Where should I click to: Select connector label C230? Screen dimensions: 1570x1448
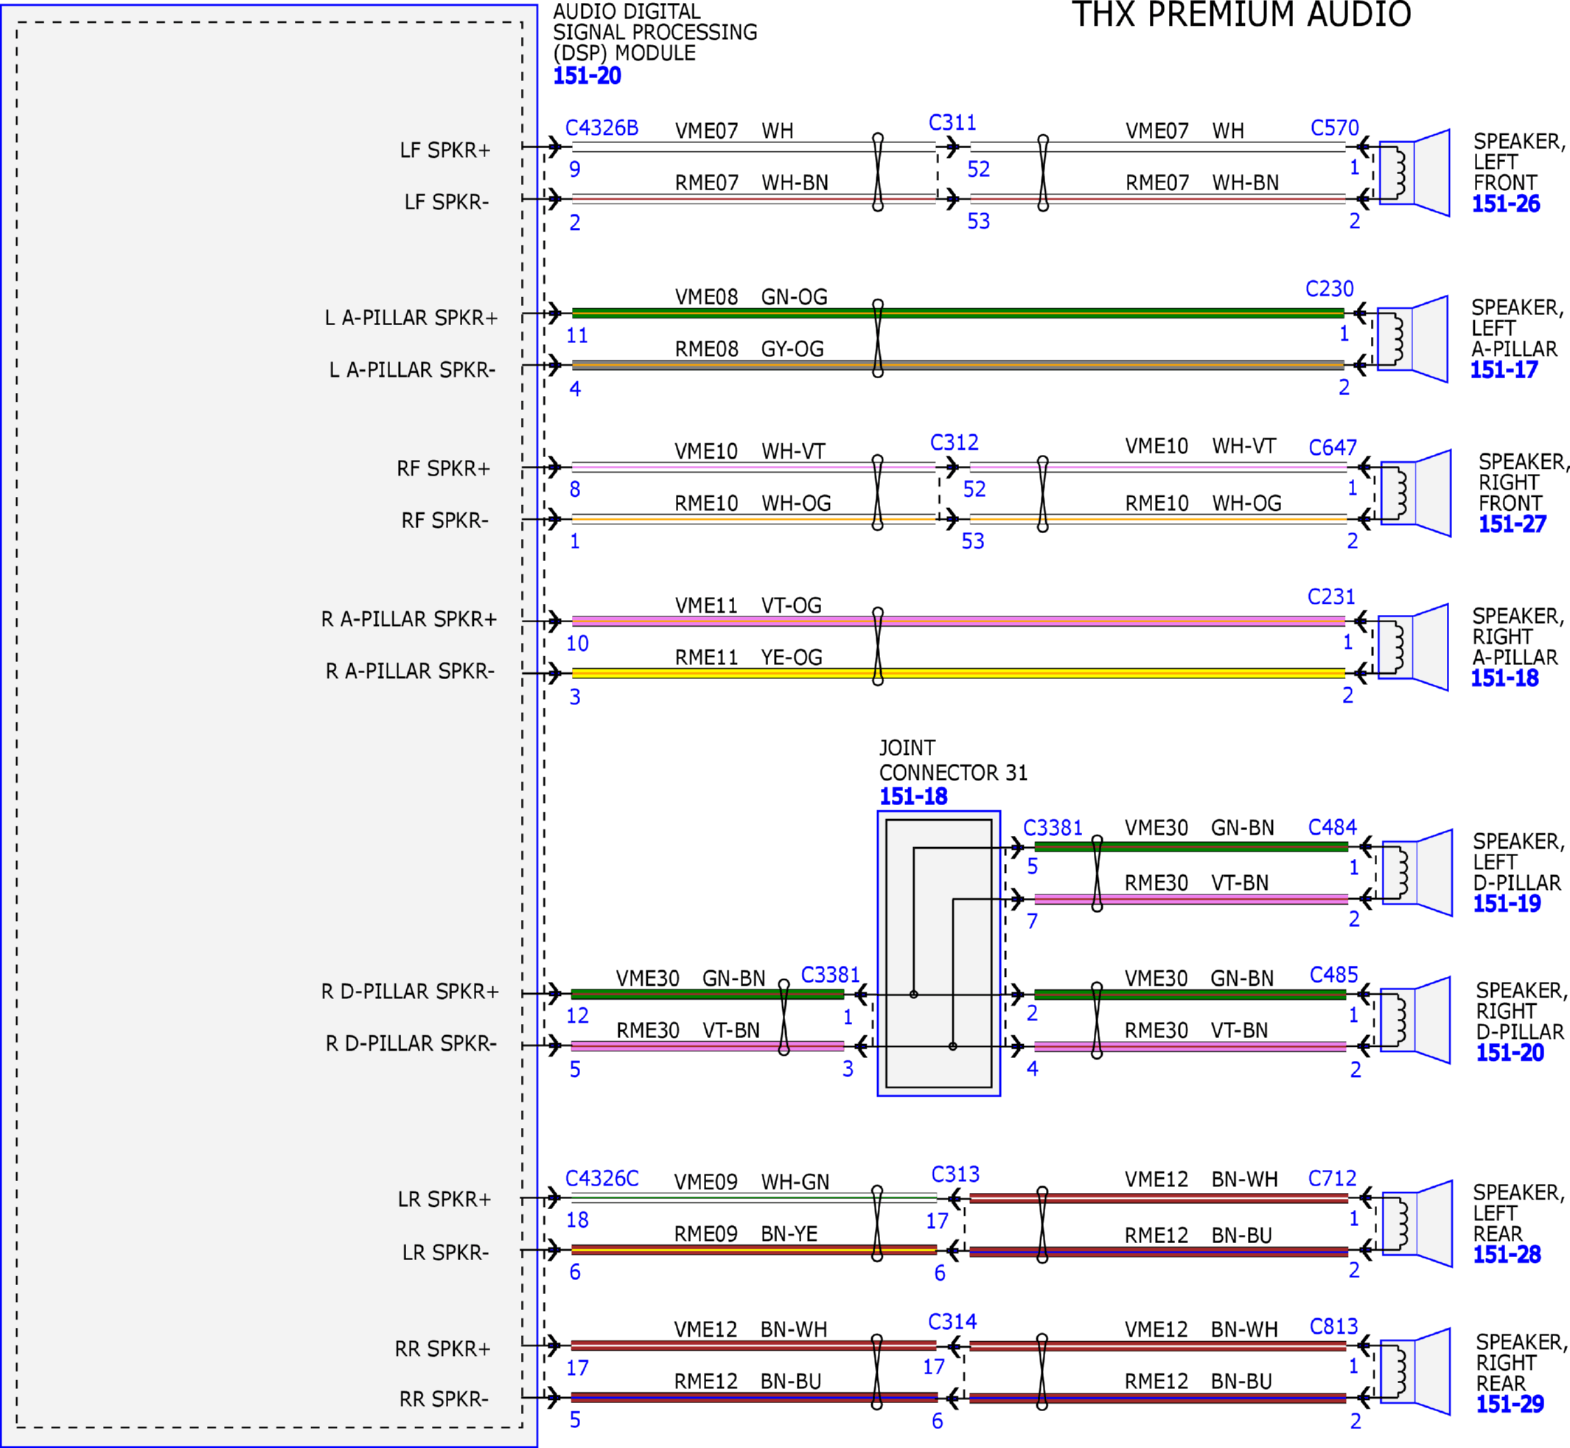1330,289
